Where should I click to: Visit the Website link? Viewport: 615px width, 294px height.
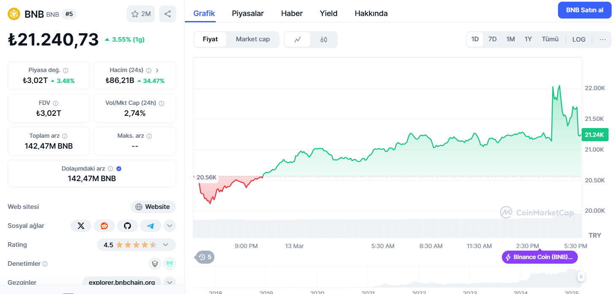point(153,207)
